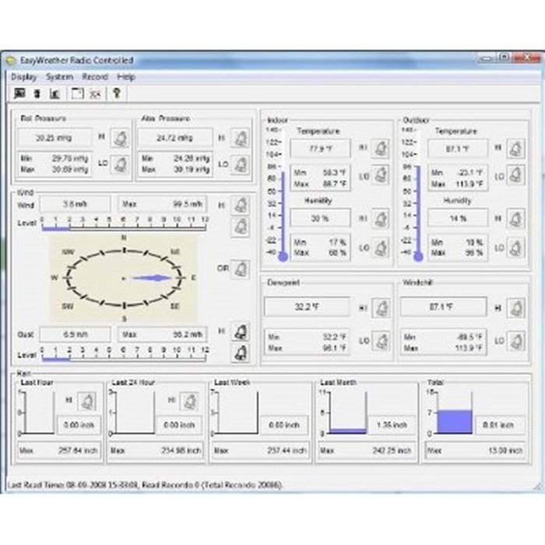Screen dimensions: 545x545
Task: Toggle the wind DIR alarm bell
Action: (240, 269)
